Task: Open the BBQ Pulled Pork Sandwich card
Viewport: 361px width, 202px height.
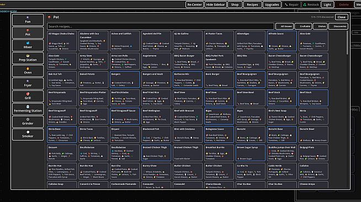Action: (x=219, y=61)
